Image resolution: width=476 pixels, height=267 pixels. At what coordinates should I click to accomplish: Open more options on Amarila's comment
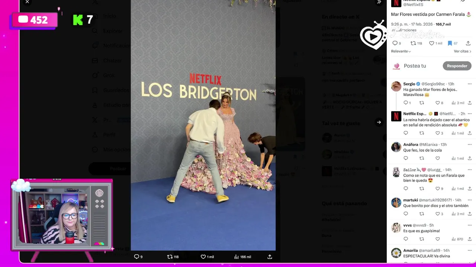point(469,251)
